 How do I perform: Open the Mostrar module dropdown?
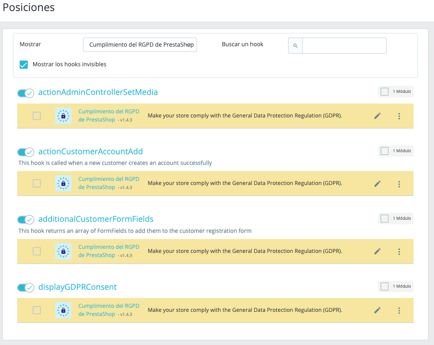pyautogui.click(x=140, y=45)
